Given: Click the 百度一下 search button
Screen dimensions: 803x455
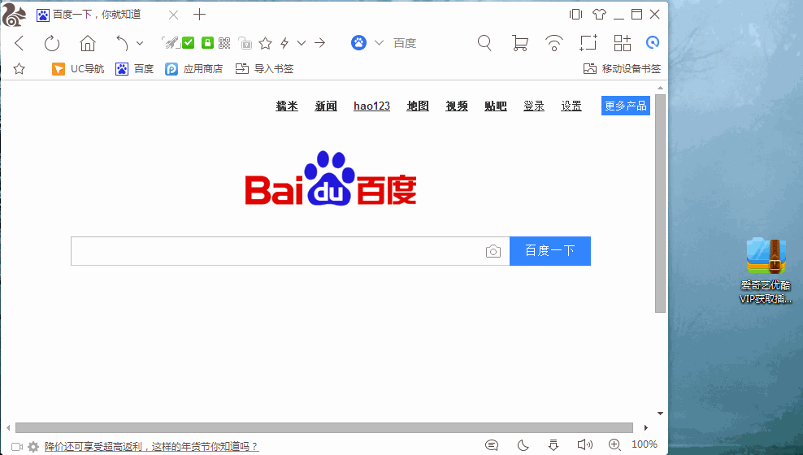Looking at the screenshot, I should (x=550, y=251).
